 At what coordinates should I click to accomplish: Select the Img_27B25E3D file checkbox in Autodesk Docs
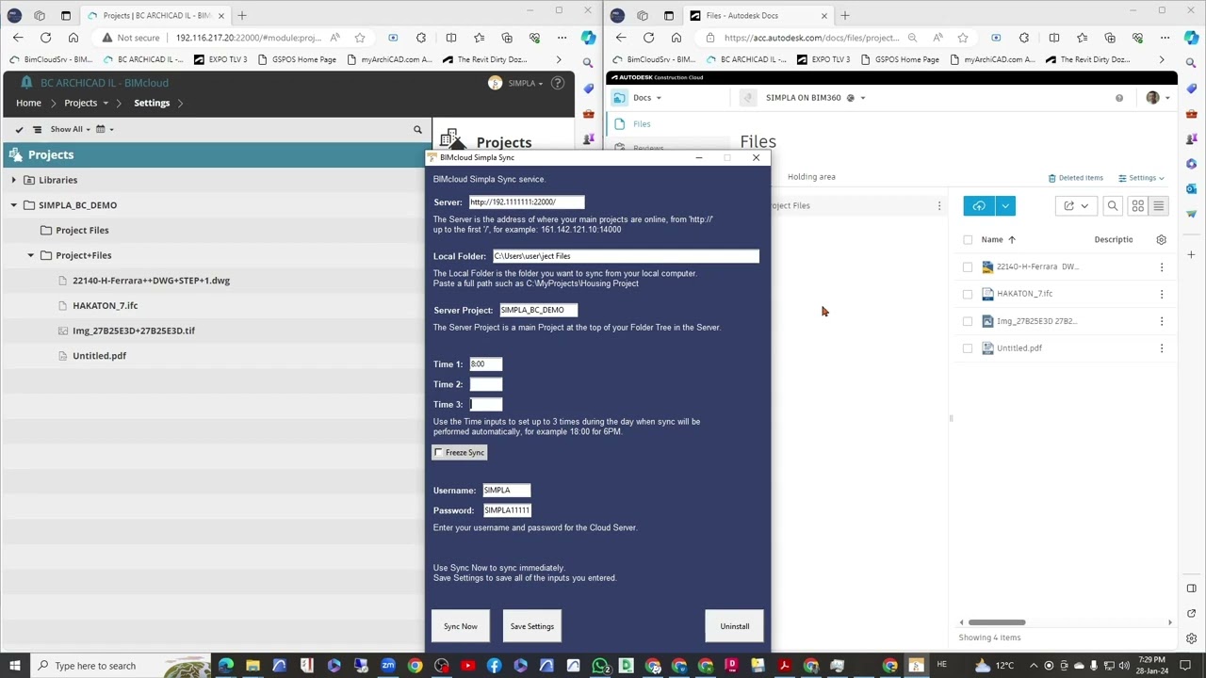coord(968,321)
